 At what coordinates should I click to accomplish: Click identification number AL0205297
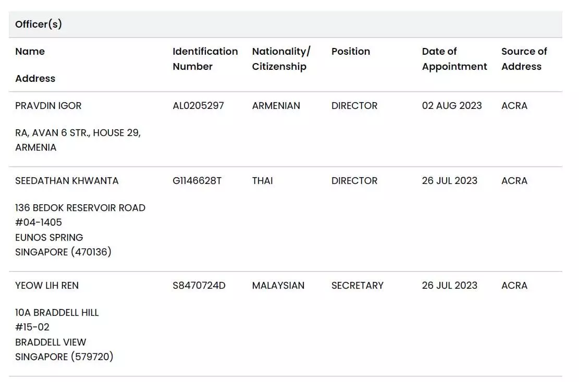[x=198, y=106]
